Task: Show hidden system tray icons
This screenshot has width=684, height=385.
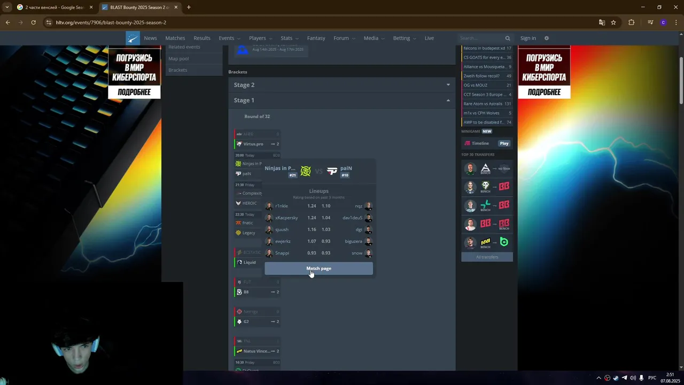Action: coord(598,378)
